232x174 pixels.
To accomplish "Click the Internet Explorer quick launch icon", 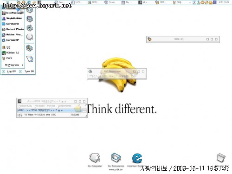I will tap(29, 2).
